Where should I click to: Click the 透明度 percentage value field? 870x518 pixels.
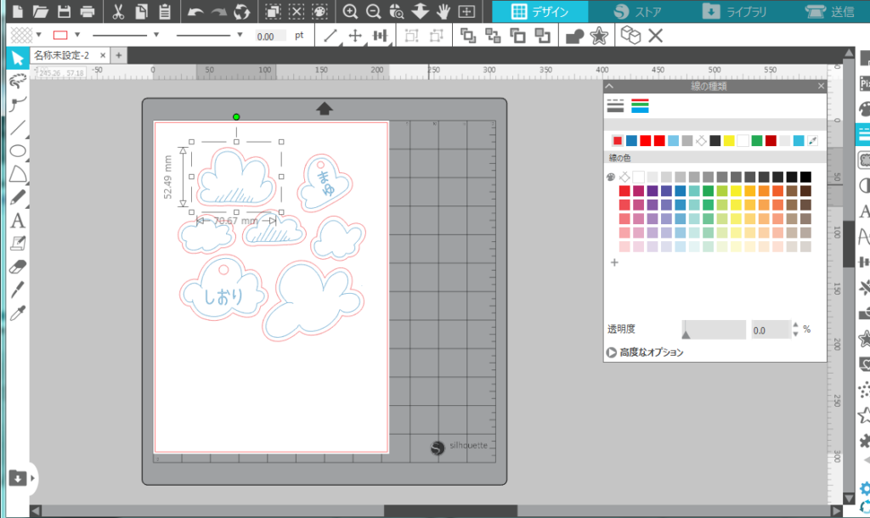(770, 330)
